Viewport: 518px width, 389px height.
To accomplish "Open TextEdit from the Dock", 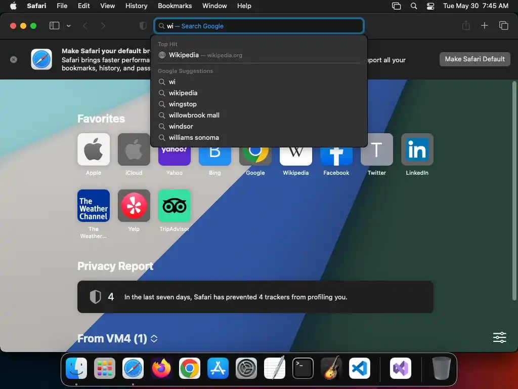I will [275, 368].
